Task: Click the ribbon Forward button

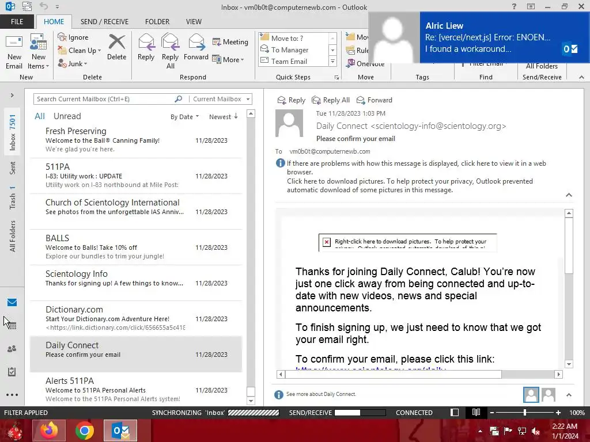Action: tap(196, 47)
